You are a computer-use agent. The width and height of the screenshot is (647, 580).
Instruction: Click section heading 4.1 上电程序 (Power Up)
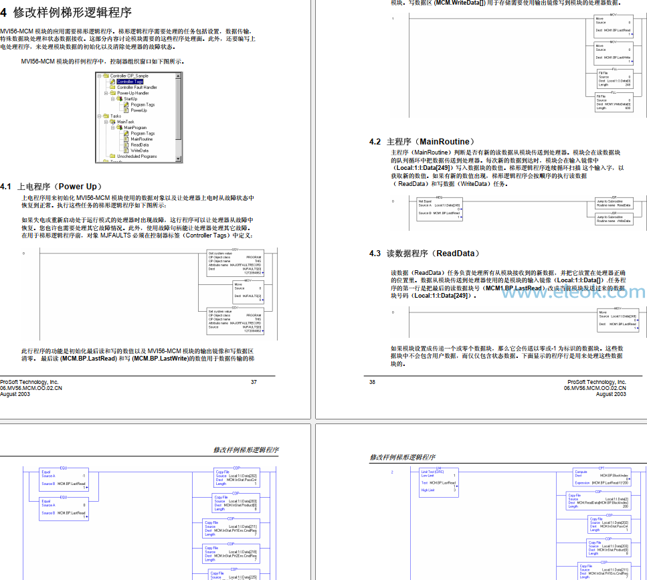[x=51, y=187]
